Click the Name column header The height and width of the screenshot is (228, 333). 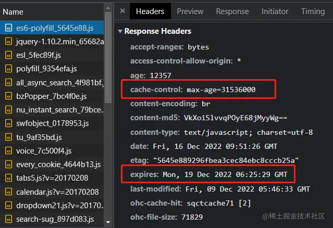pos(13,11)
